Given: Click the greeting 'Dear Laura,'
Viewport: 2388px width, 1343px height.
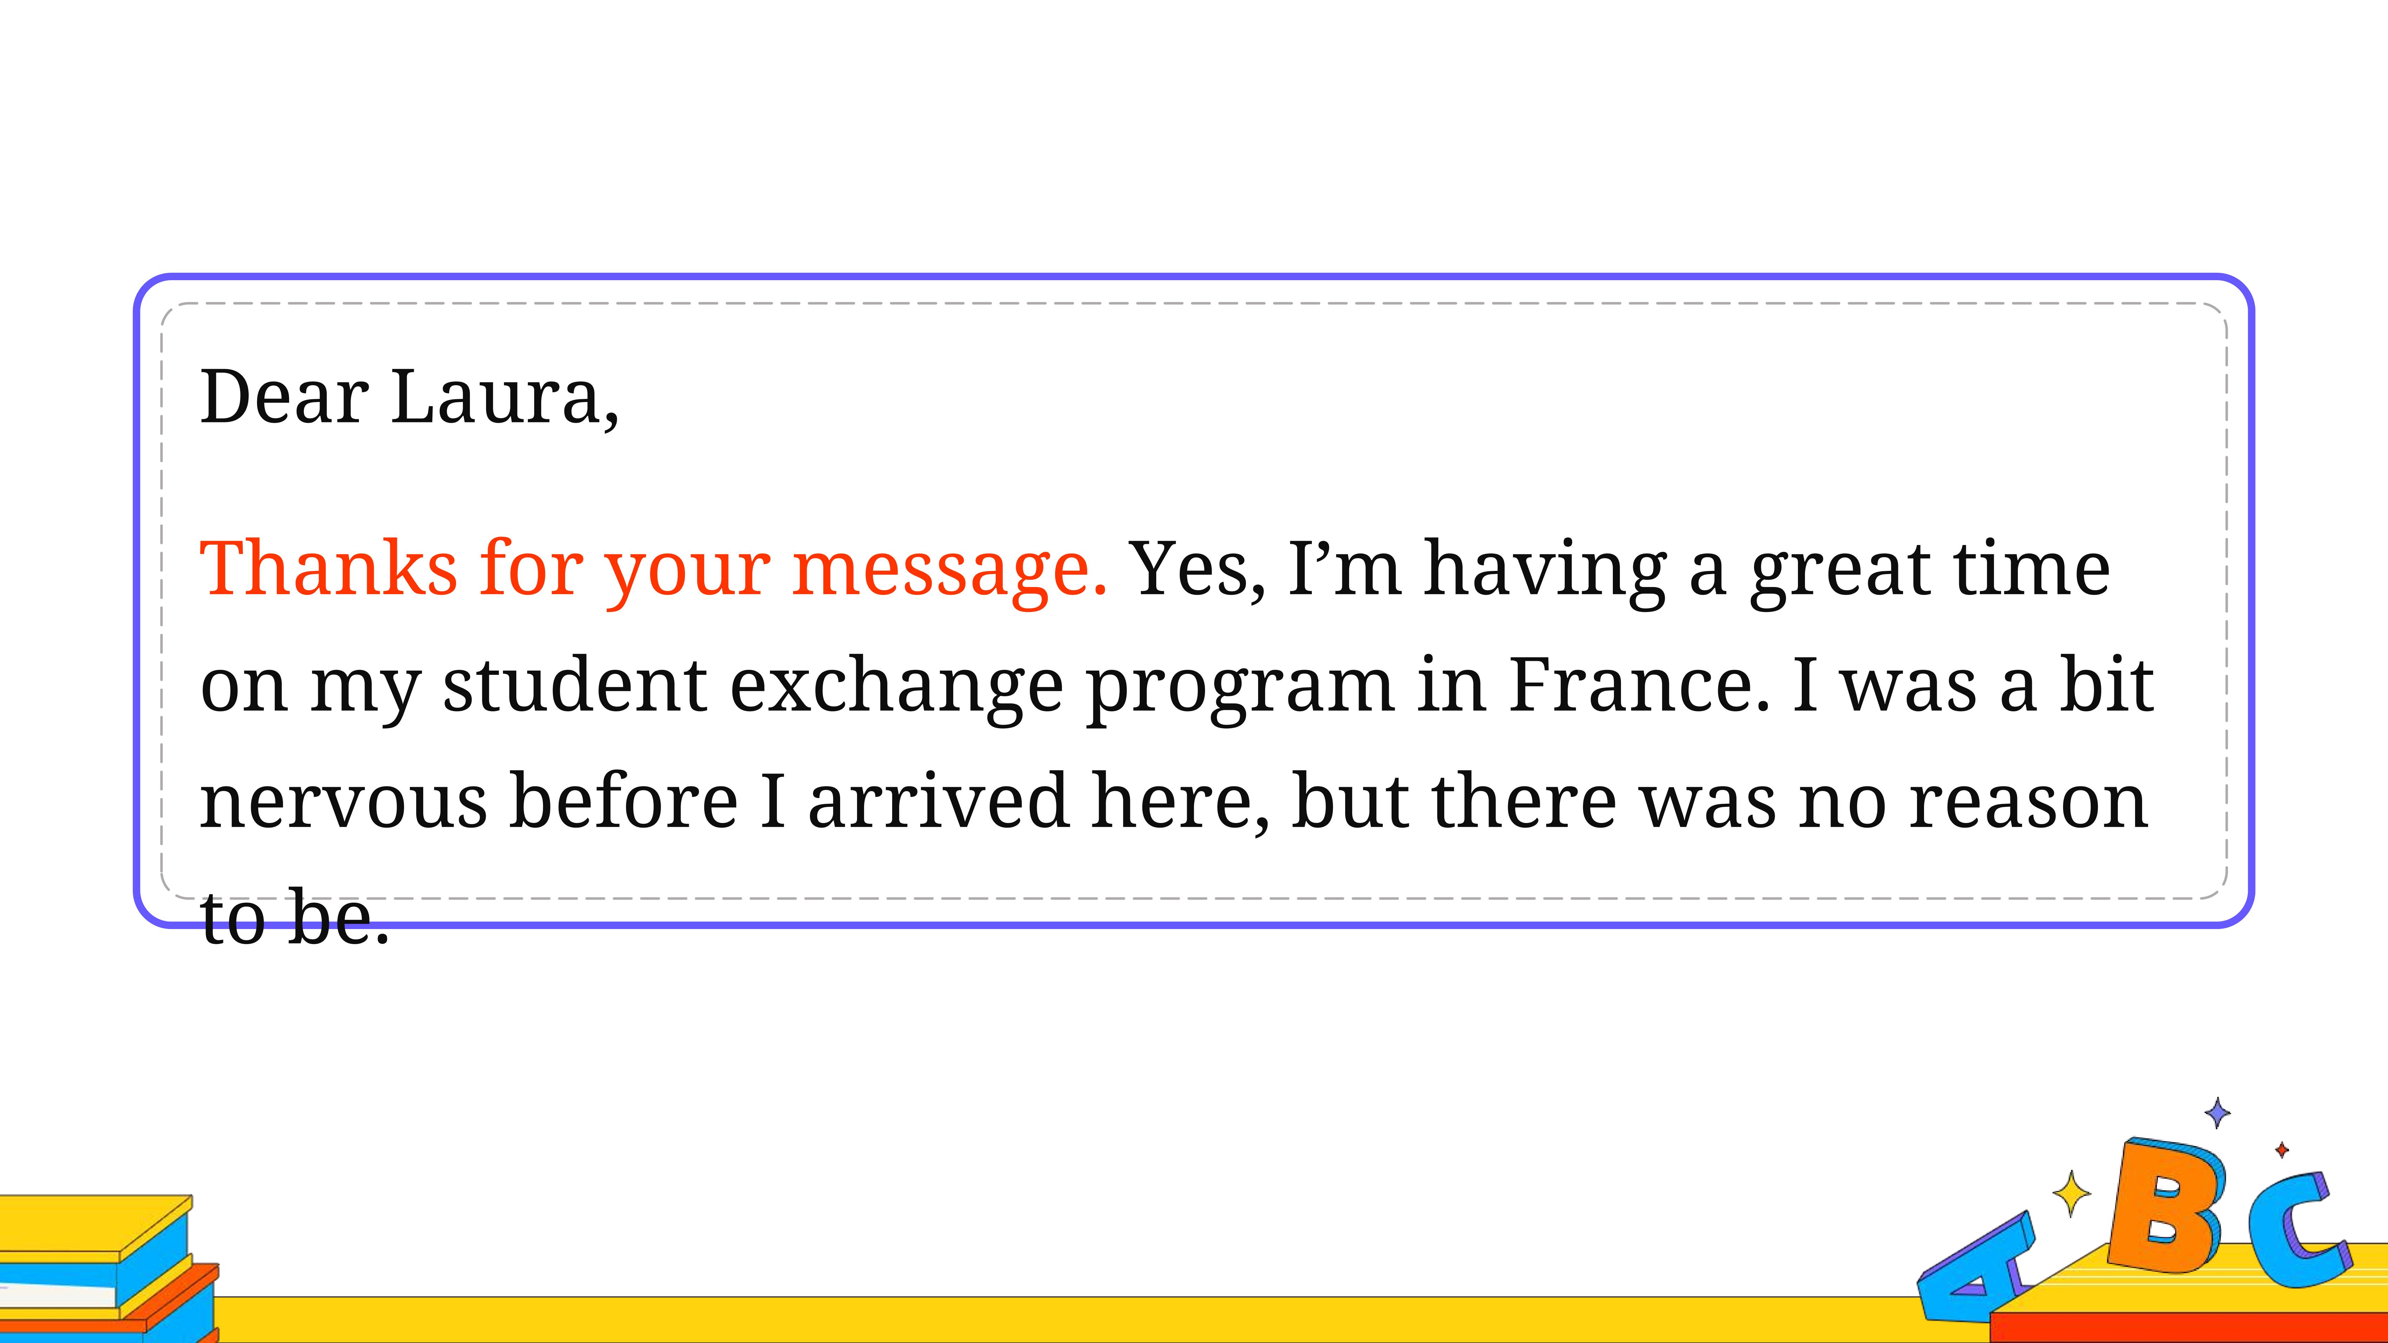Looking at the screenshot, I should click(409, 397).
